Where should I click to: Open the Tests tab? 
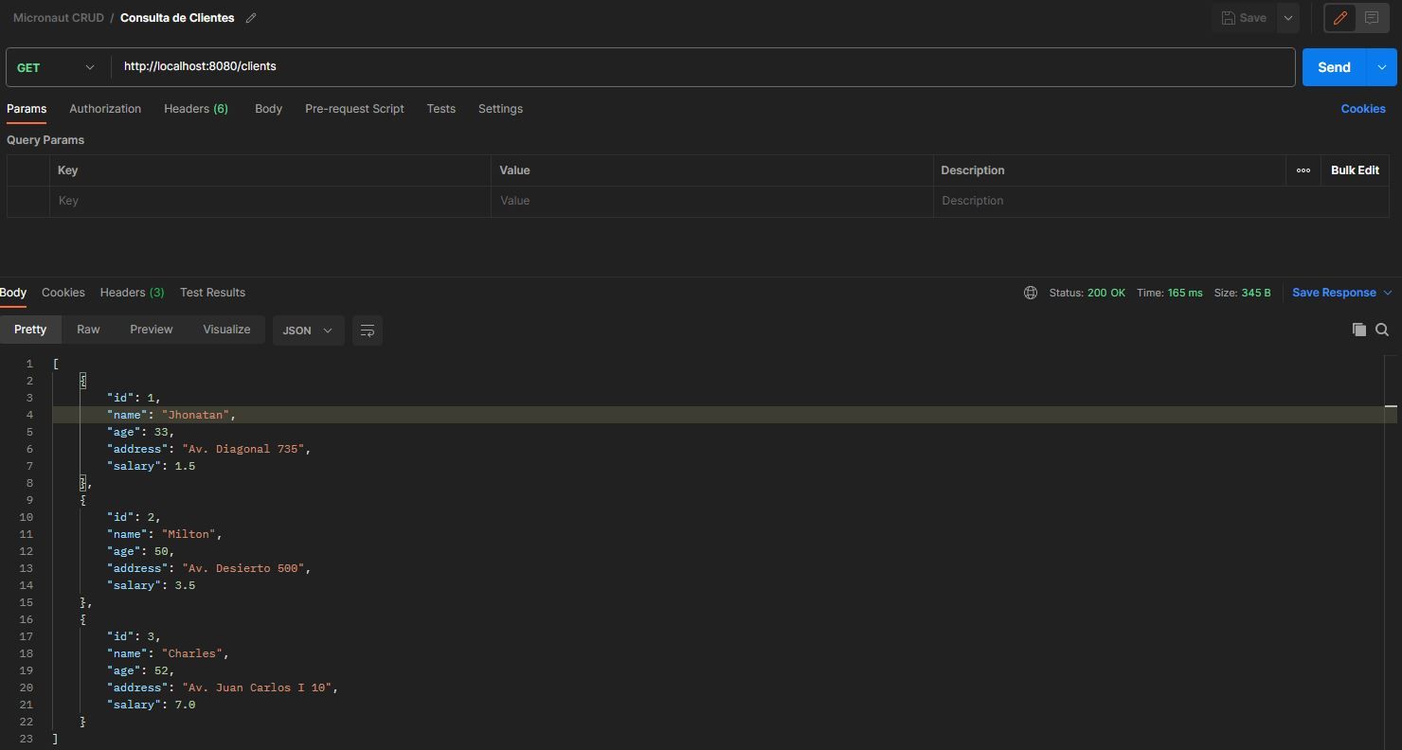441,109
